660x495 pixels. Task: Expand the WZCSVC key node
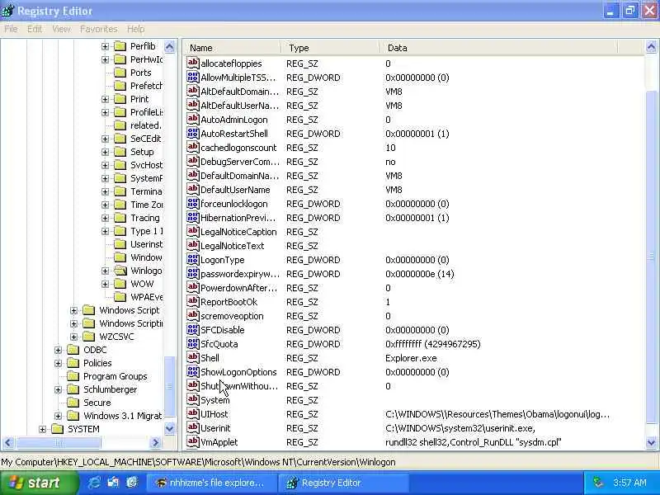[73, 337]
